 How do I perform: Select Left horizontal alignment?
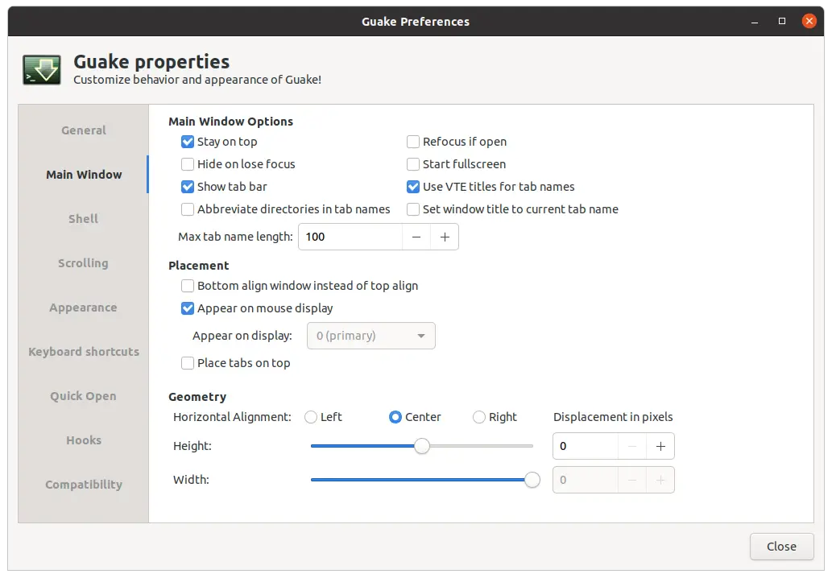(x=310, y=417)
